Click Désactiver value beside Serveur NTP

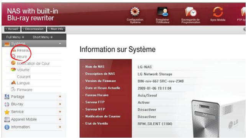pos(147,110)
